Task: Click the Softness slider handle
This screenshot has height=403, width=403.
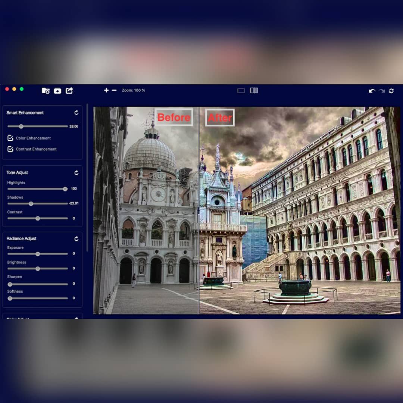Action: 10,299
